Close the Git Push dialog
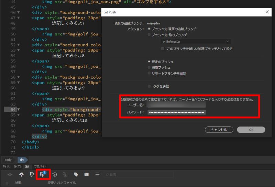 (267, 12)
